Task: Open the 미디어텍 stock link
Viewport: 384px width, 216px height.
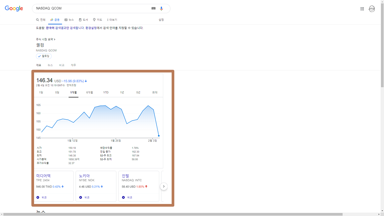Action: coord(43,176)
